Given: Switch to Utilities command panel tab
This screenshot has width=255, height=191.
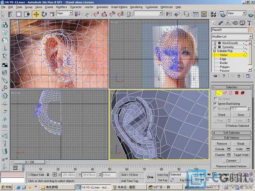Looking at the screenshot, I should pyautogui.click(x=249, y=23).
